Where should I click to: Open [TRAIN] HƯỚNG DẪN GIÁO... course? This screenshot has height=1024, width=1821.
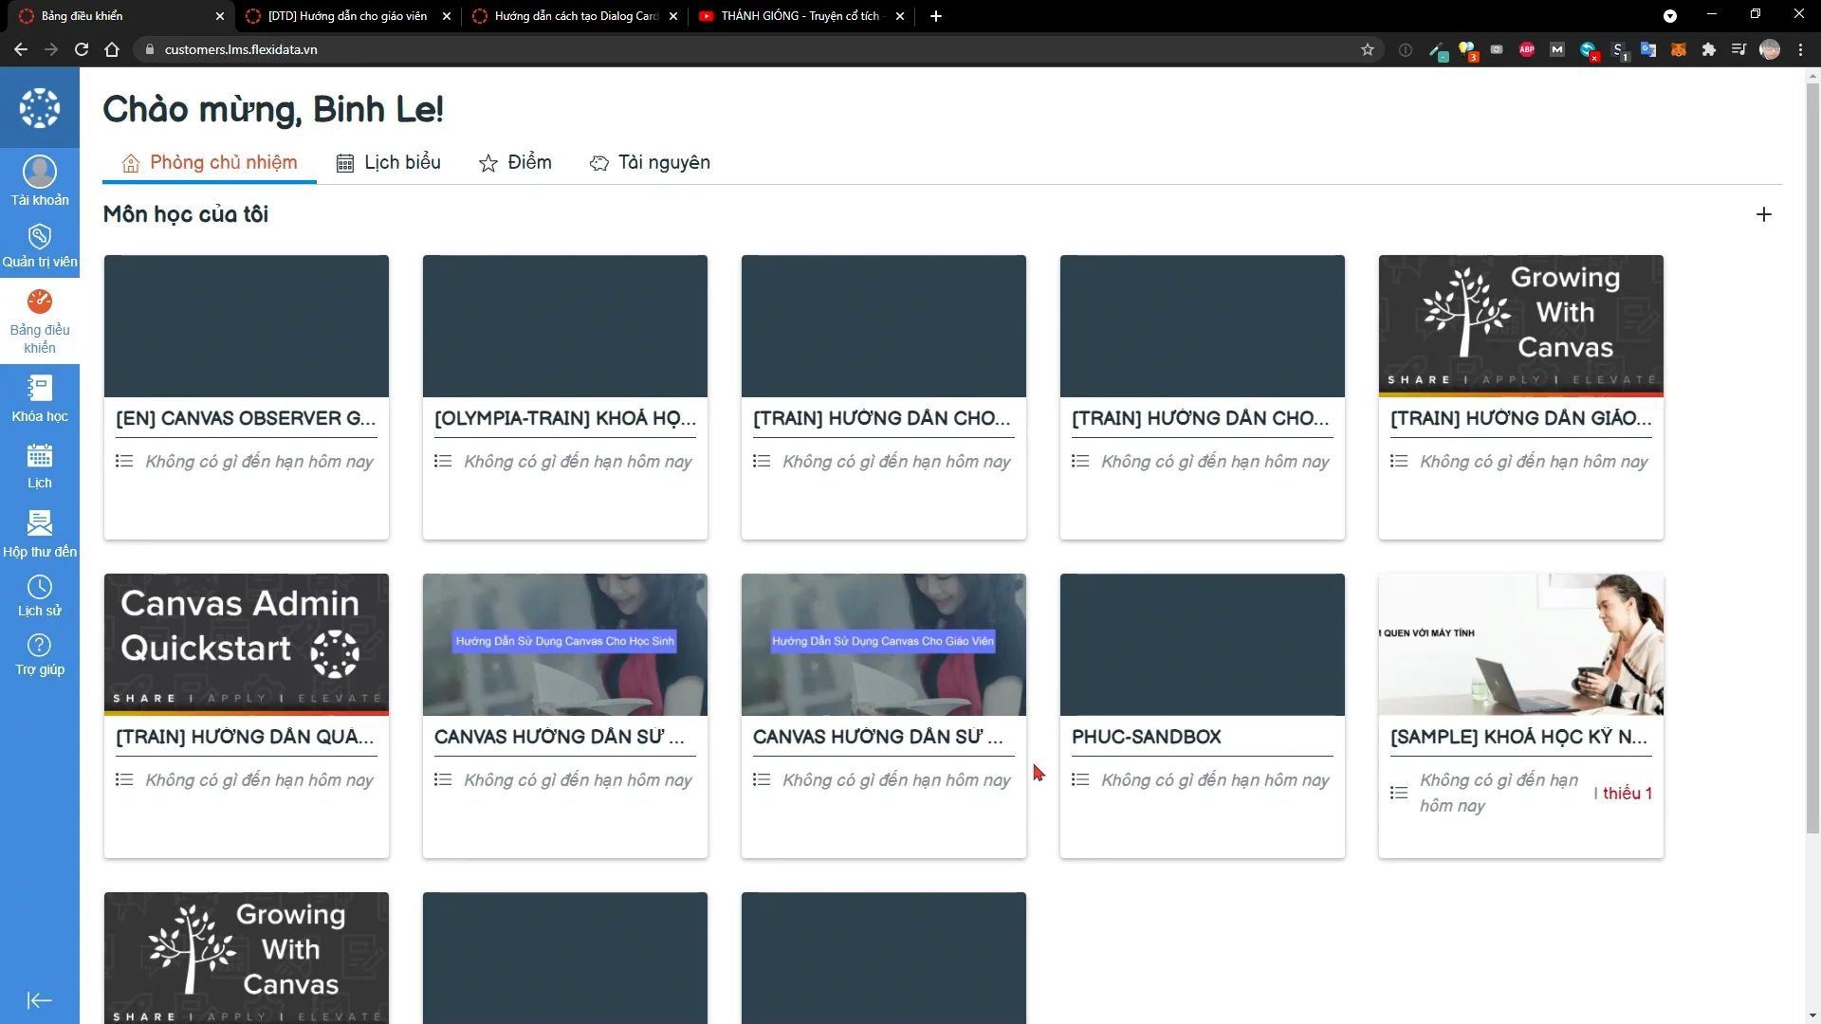coord(1520,418)
